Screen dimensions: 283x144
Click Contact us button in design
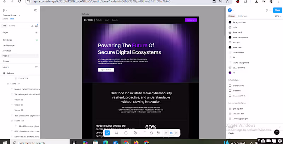(x=191, y=20)
